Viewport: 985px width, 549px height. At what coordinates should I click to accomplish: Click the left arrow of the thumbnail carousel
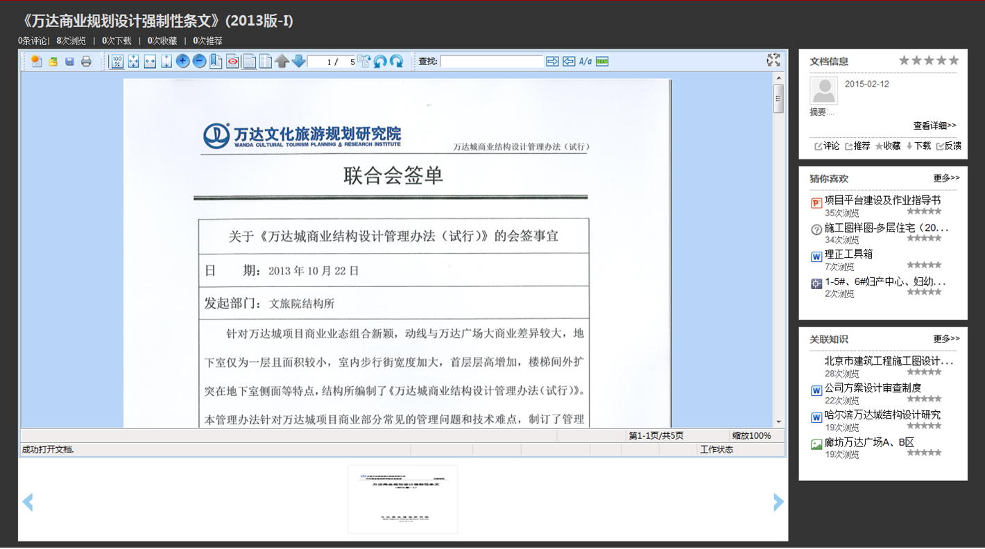coord(28,502)
